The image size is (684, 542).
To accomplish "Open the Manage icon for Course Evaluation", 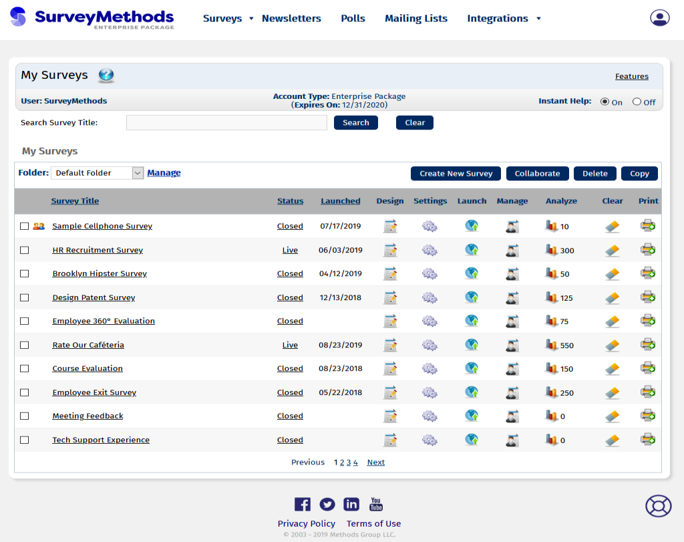I will 512,369.
